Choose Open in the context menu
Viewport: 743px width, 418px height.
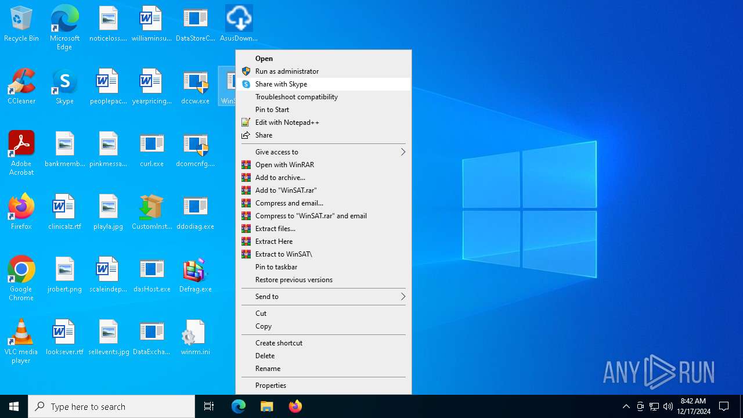pos(323,59)
